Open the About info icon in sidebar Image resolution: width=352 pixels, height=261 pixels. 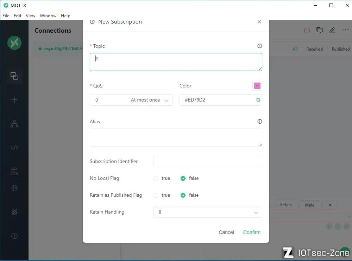coord(14,236)
